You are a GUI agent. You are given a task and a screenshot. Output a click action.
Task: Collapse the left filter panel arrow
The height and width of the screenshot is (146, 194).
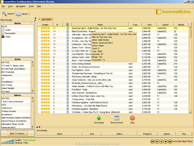pos(35,18)
